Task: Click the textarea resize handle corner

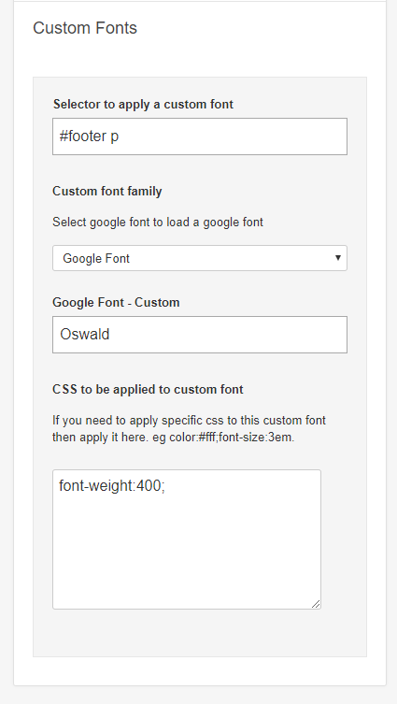Action: pos(316,604)
